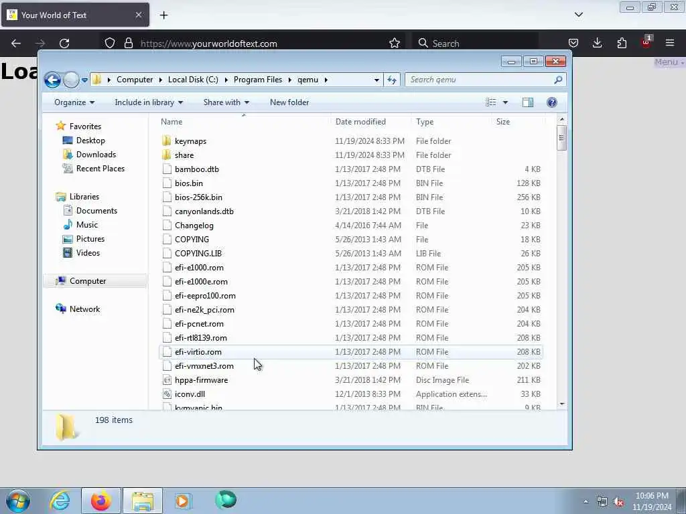686x514 pixels.
Task: Open the Organize menu
Action: (74, 102)
